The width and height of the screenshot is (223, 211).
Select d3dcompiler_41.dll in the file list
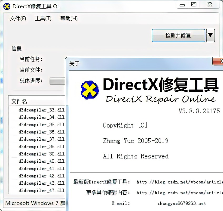[42, 168]
